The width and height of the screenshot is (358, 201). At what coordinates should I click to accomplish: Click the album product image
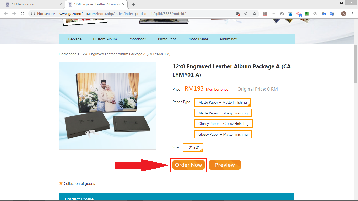point(107,106)
